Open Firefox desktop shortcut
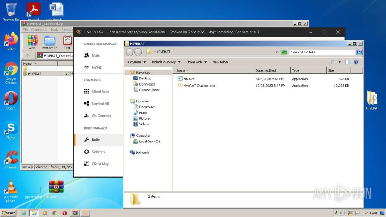Screen dimensions: 386x217 point(11,41)
